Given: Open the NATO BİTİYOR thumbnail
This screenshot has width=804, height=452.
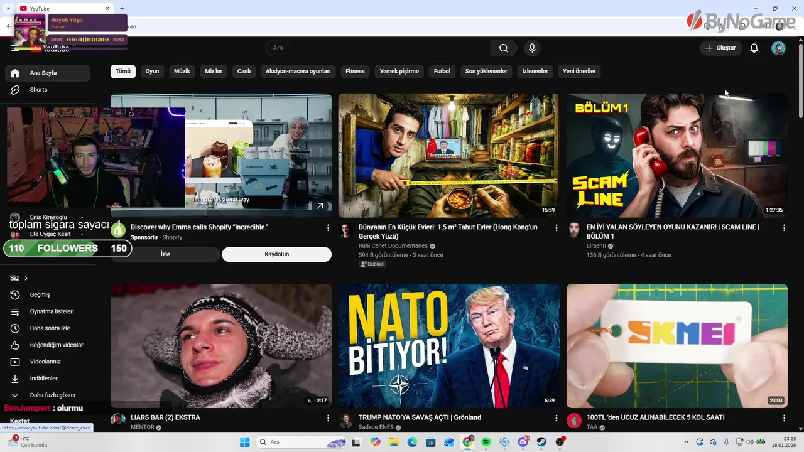Looking at the screenshot, I should (448, 346).
